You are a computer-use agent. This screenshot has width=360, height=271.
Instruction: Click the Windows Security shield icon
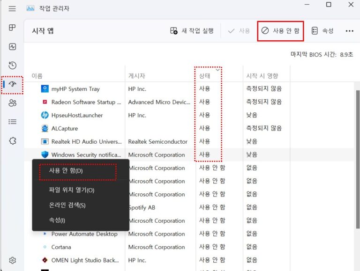tap(45, 154)
